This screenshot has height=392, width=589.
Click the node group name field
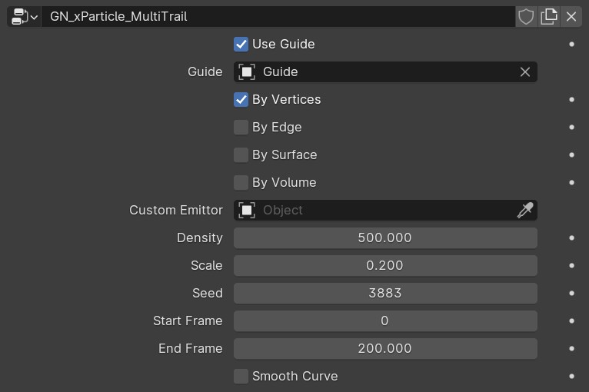(278, 16)
